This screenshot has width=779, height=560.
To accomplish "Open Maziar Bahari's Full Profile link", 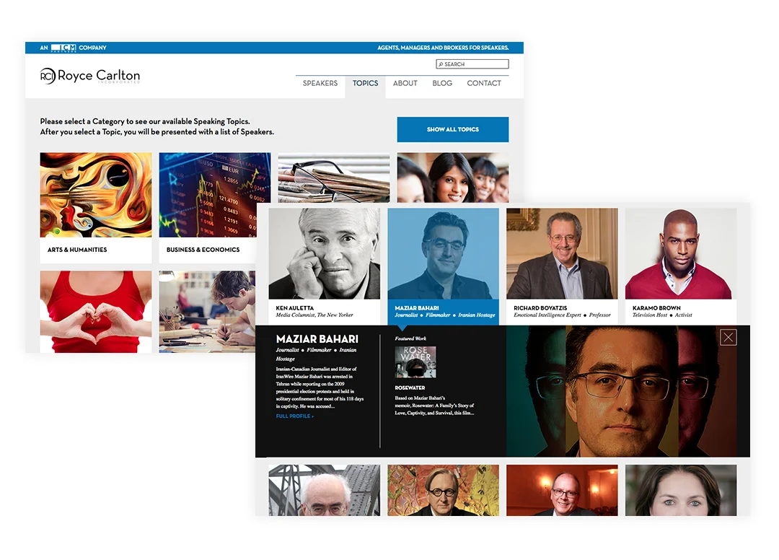I will pos(294,416).
